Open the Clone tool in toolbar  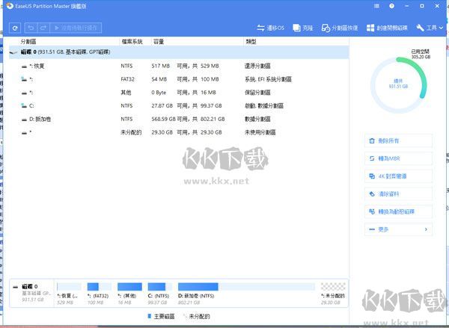click(x=302, y=28)
